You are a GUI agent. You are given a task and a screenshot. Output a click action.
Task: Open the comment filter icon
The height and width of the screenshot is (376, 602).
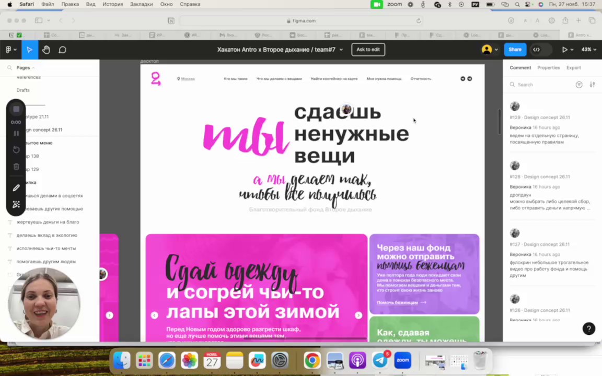tap(579, 85)
